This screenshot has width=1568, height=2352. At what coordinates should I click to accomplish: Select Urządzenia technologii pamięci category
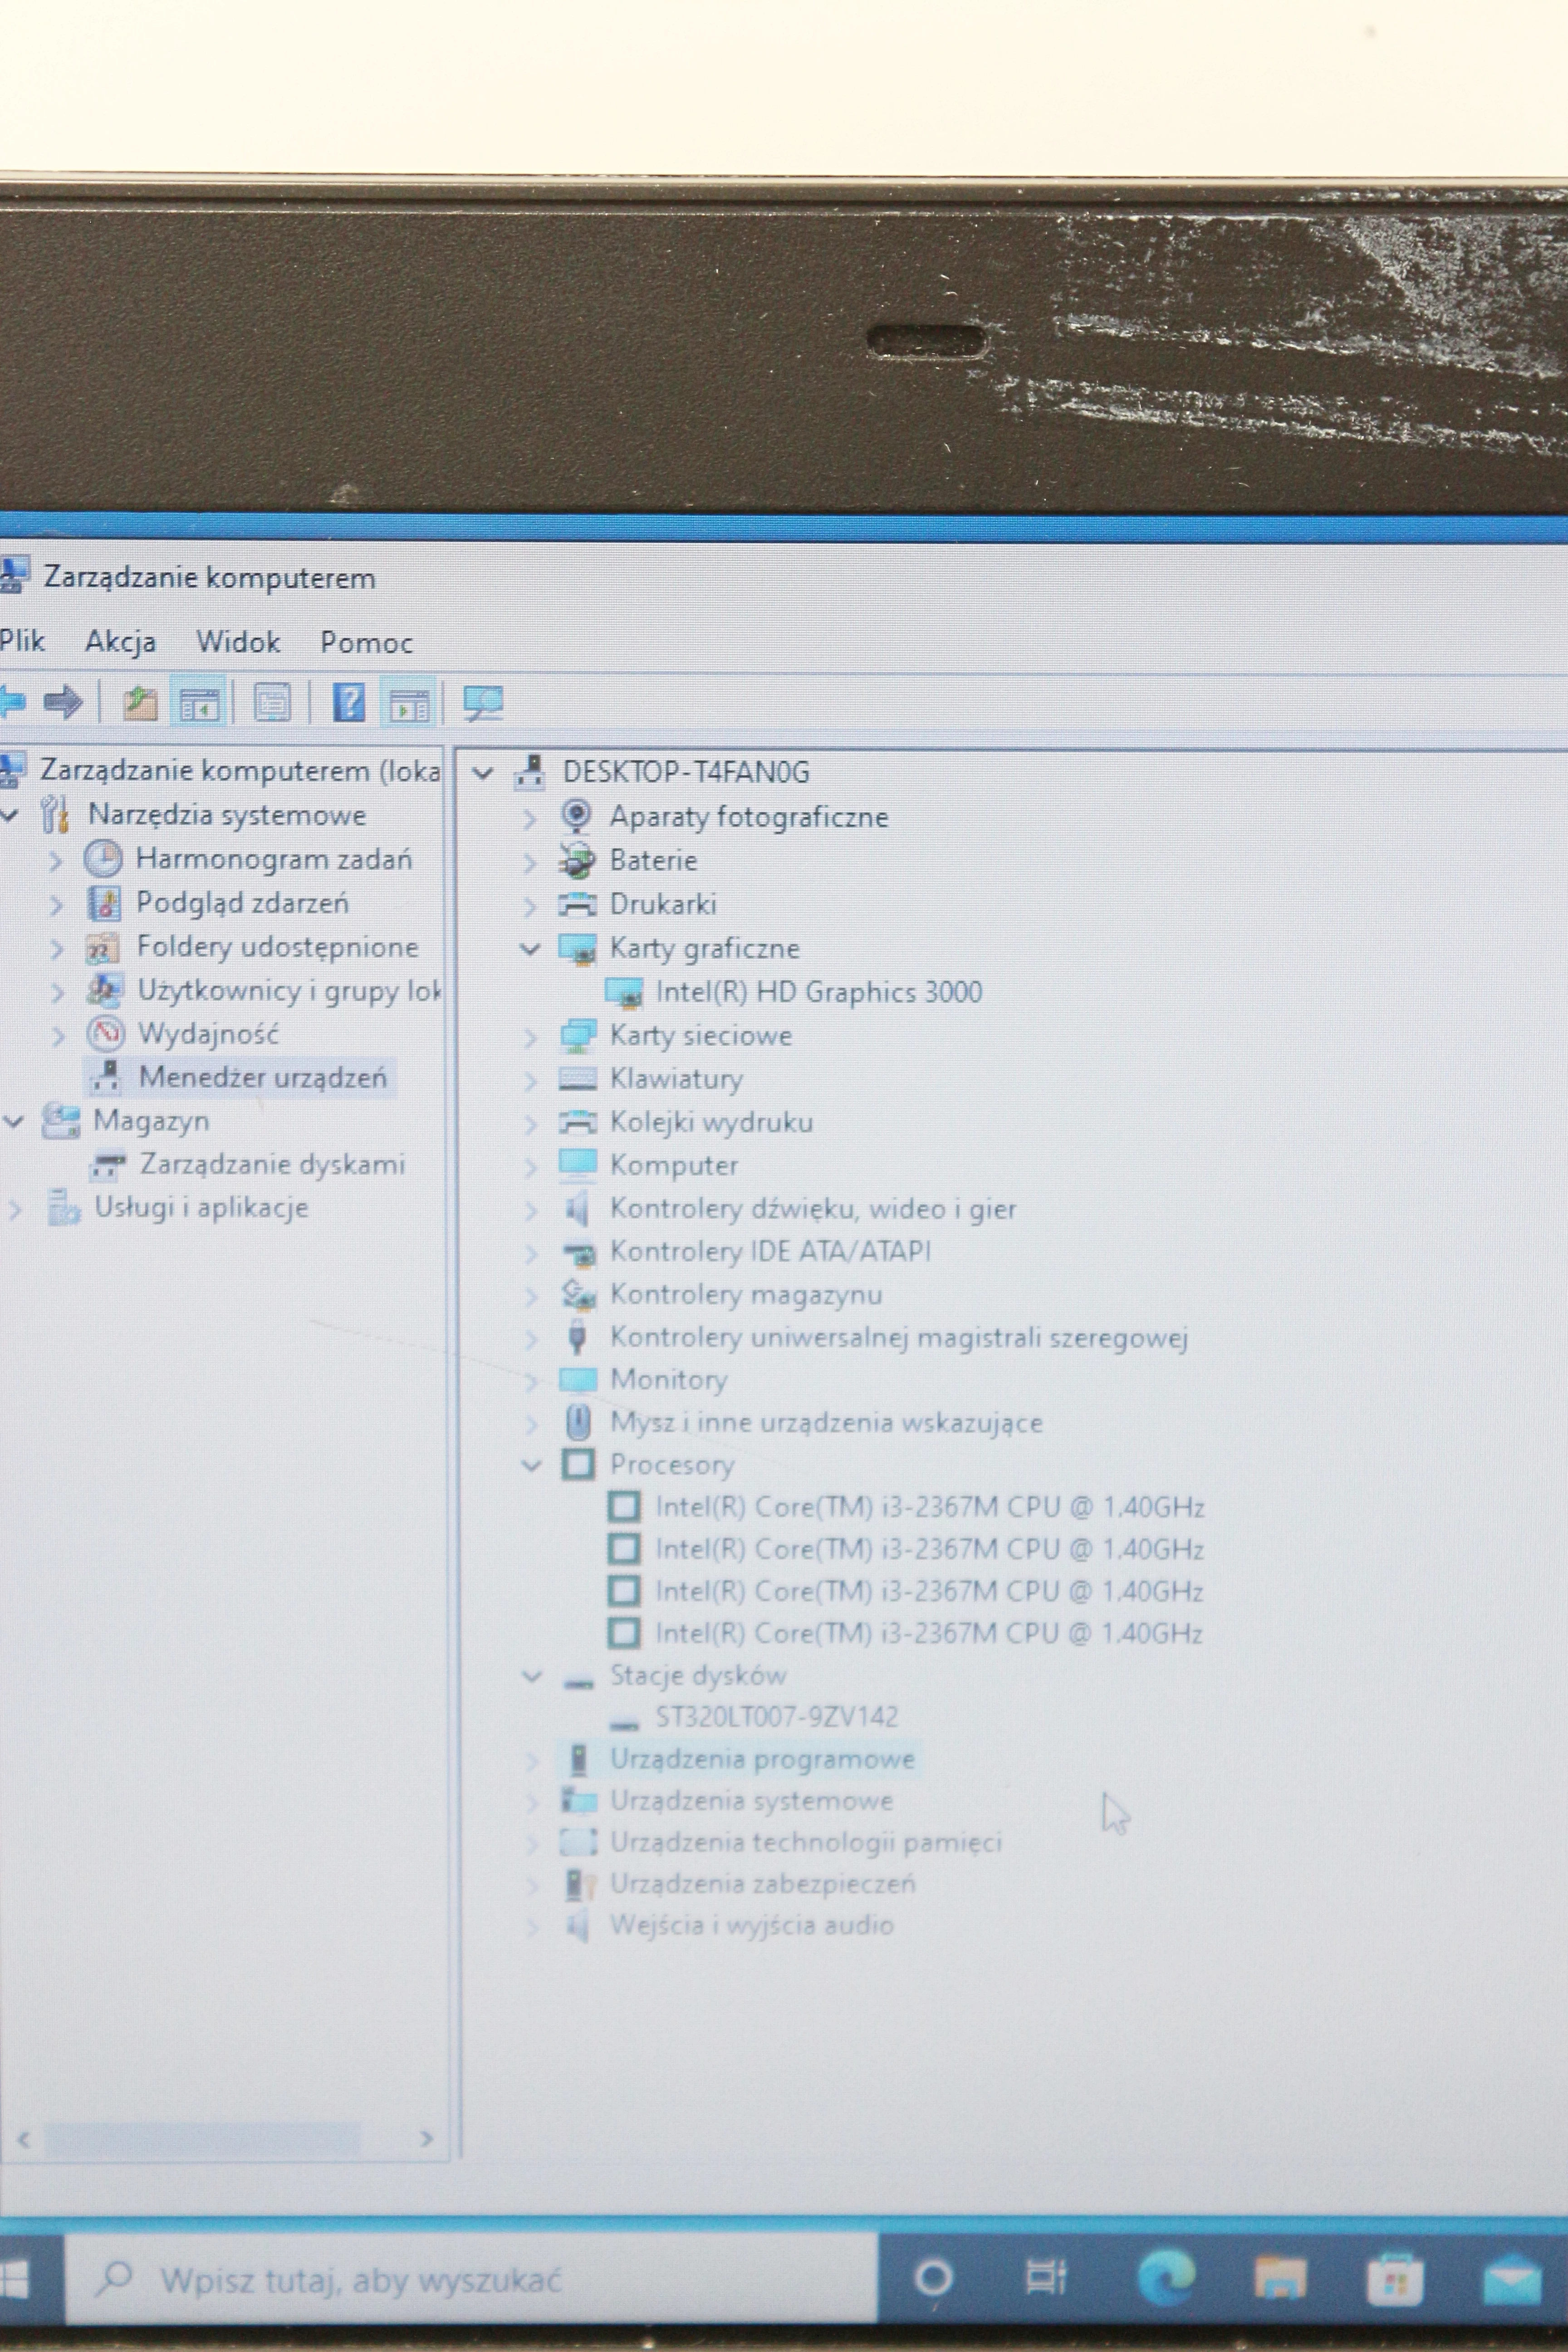(x=806, y=1842)
